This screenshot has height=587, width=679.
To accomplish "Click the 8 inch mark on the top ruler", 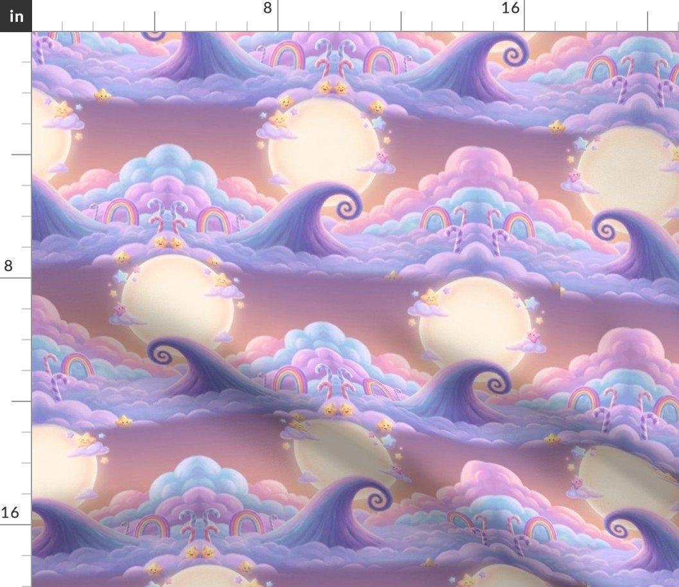I will pyautogui.click(x=268, y=8).
